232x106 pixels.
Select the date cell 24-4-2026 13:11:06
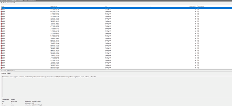[55, 50]
